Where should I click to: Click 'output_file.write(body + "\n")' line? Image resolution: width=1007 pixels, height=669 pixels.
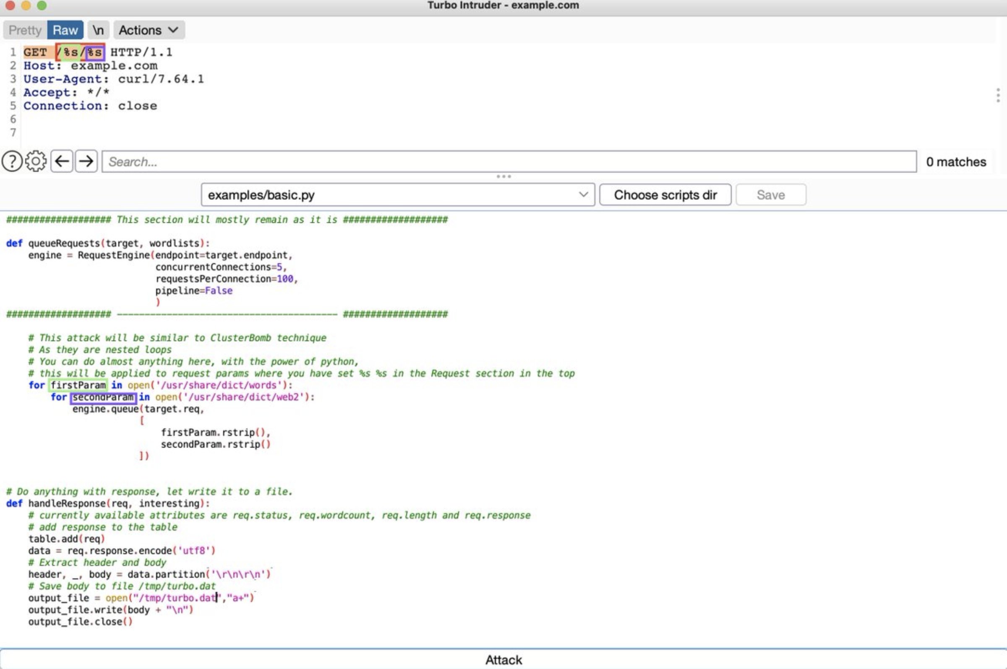(111, 610)
